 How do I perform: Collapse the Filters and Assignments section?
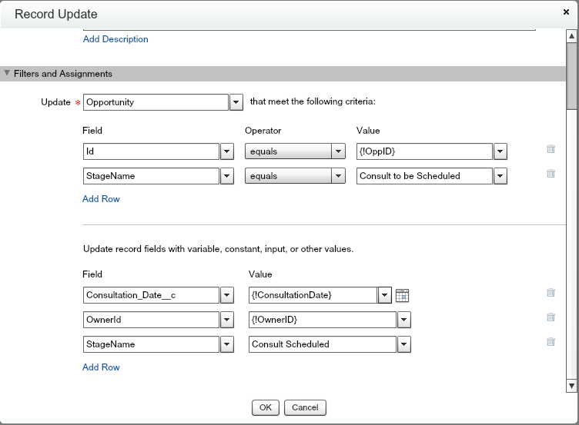(x=8, y=74)
